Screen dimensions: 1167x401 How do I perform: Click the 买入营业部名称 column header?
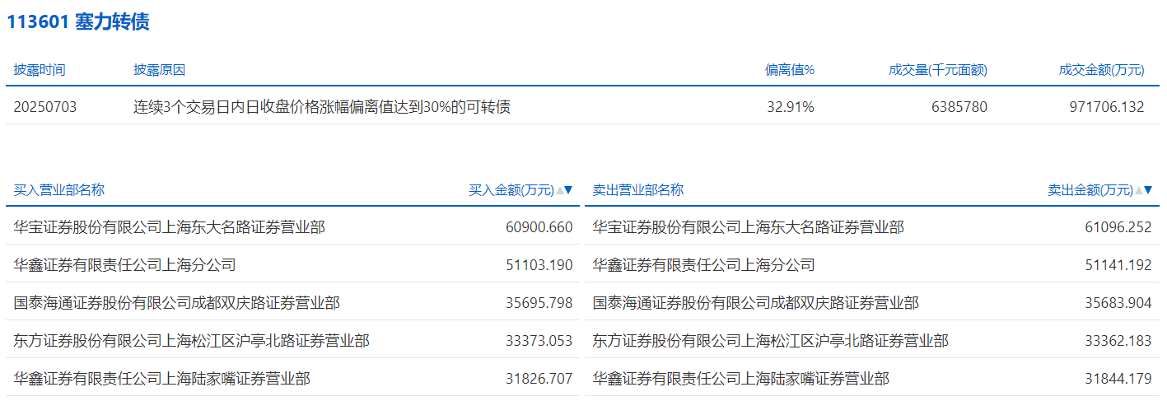(59, 190)
